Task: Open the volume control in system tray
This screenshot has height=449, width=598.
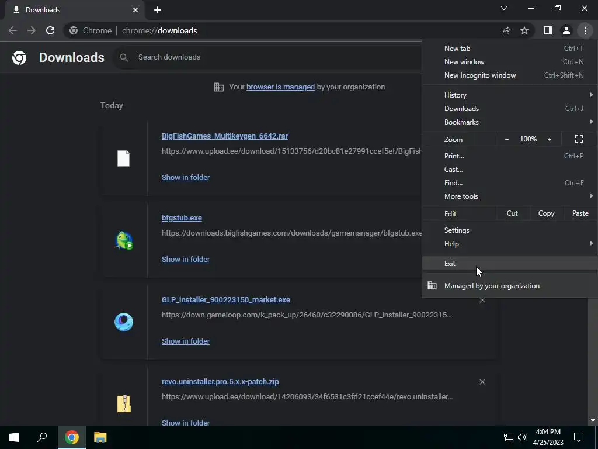Action: coord(522,437)
